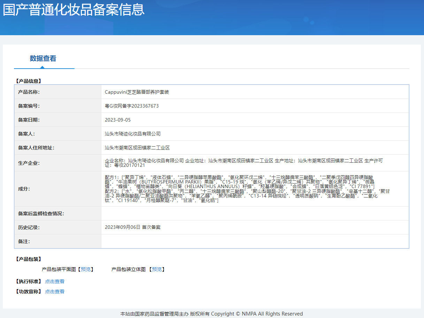The image size is (424, 318).
Task: Preview the 产品包装平面图 image link
Action: (85, 269)
